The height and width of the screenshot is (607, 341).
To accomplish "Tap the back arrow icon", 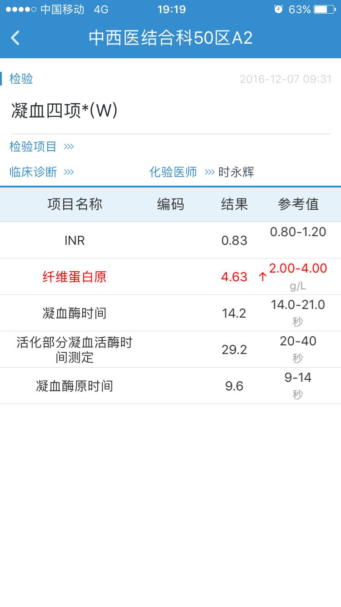I will (15, 38).
